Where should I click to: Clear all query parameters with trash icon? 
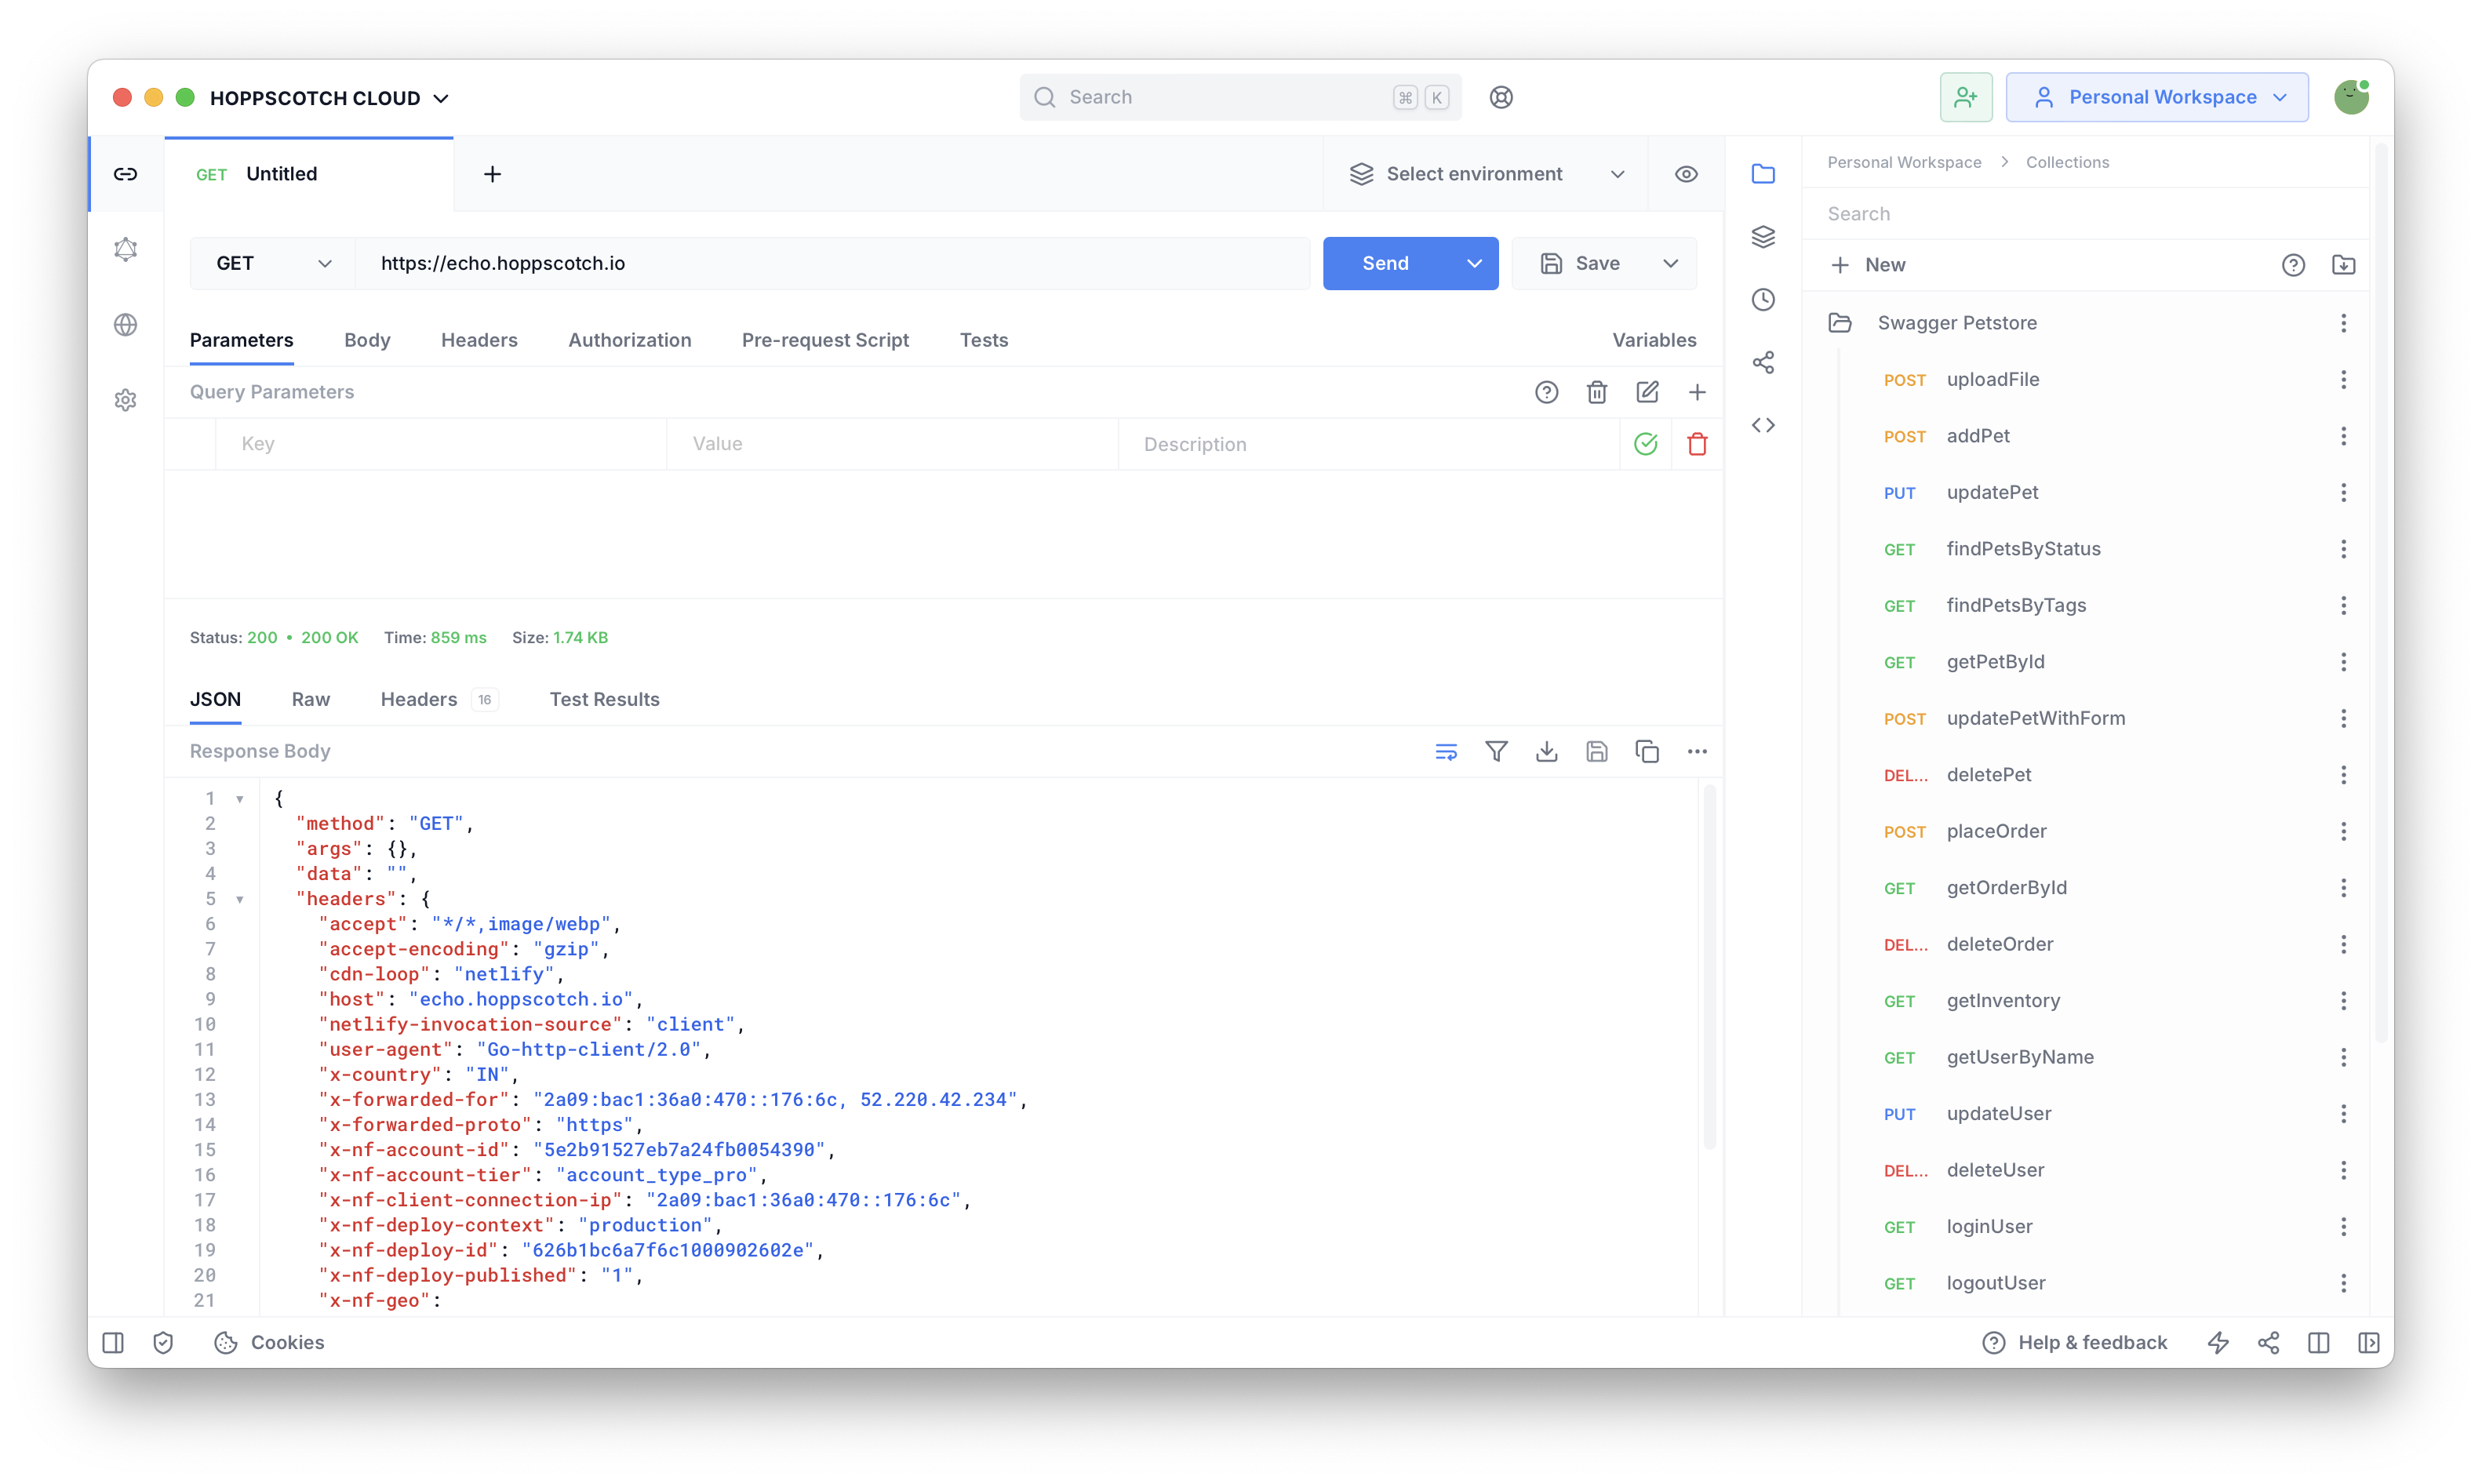(x=1597, y=392)
